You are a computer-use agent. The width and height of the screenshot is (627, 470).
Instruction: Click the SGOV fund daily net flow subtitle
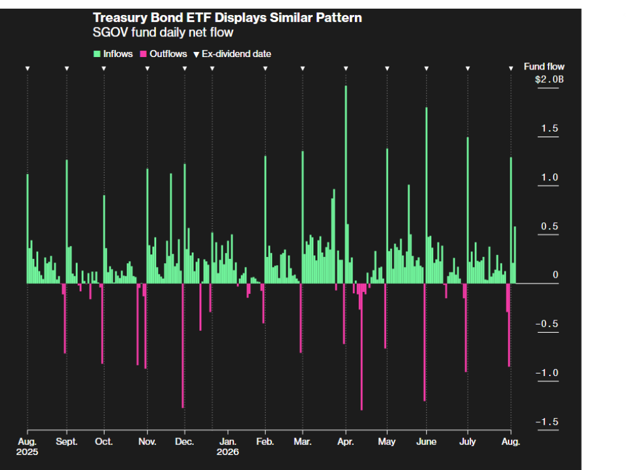[x=163, y=33]
